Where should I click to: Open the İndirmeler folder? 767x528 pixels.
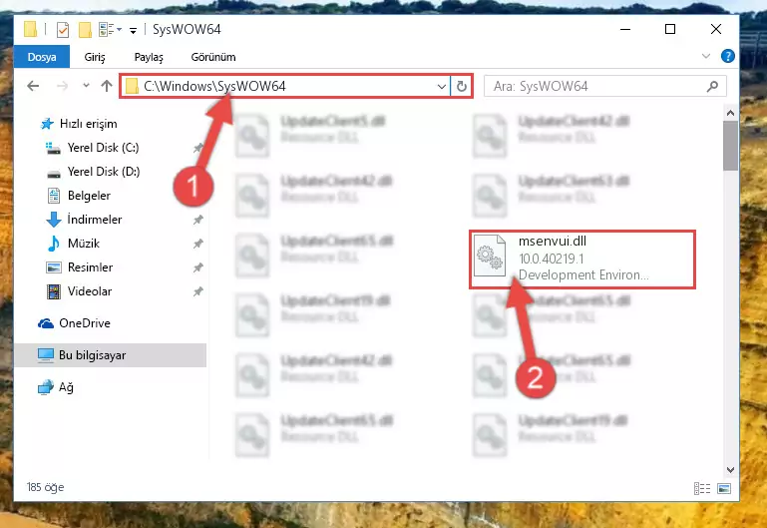[x=95, y=220]
